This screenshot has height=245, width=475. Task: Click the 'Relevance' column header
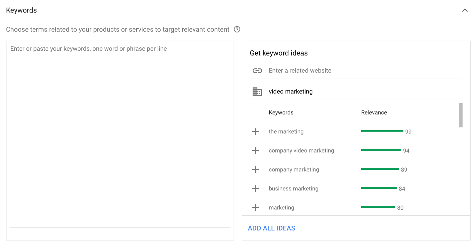pos(374,112)
